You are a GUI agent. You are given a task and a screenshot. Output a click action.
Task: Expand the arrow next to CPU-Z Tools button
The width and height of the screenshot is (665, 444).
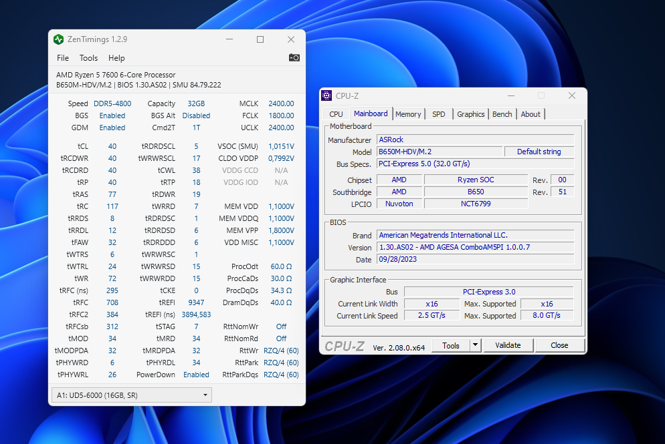(x=475, y=345)
